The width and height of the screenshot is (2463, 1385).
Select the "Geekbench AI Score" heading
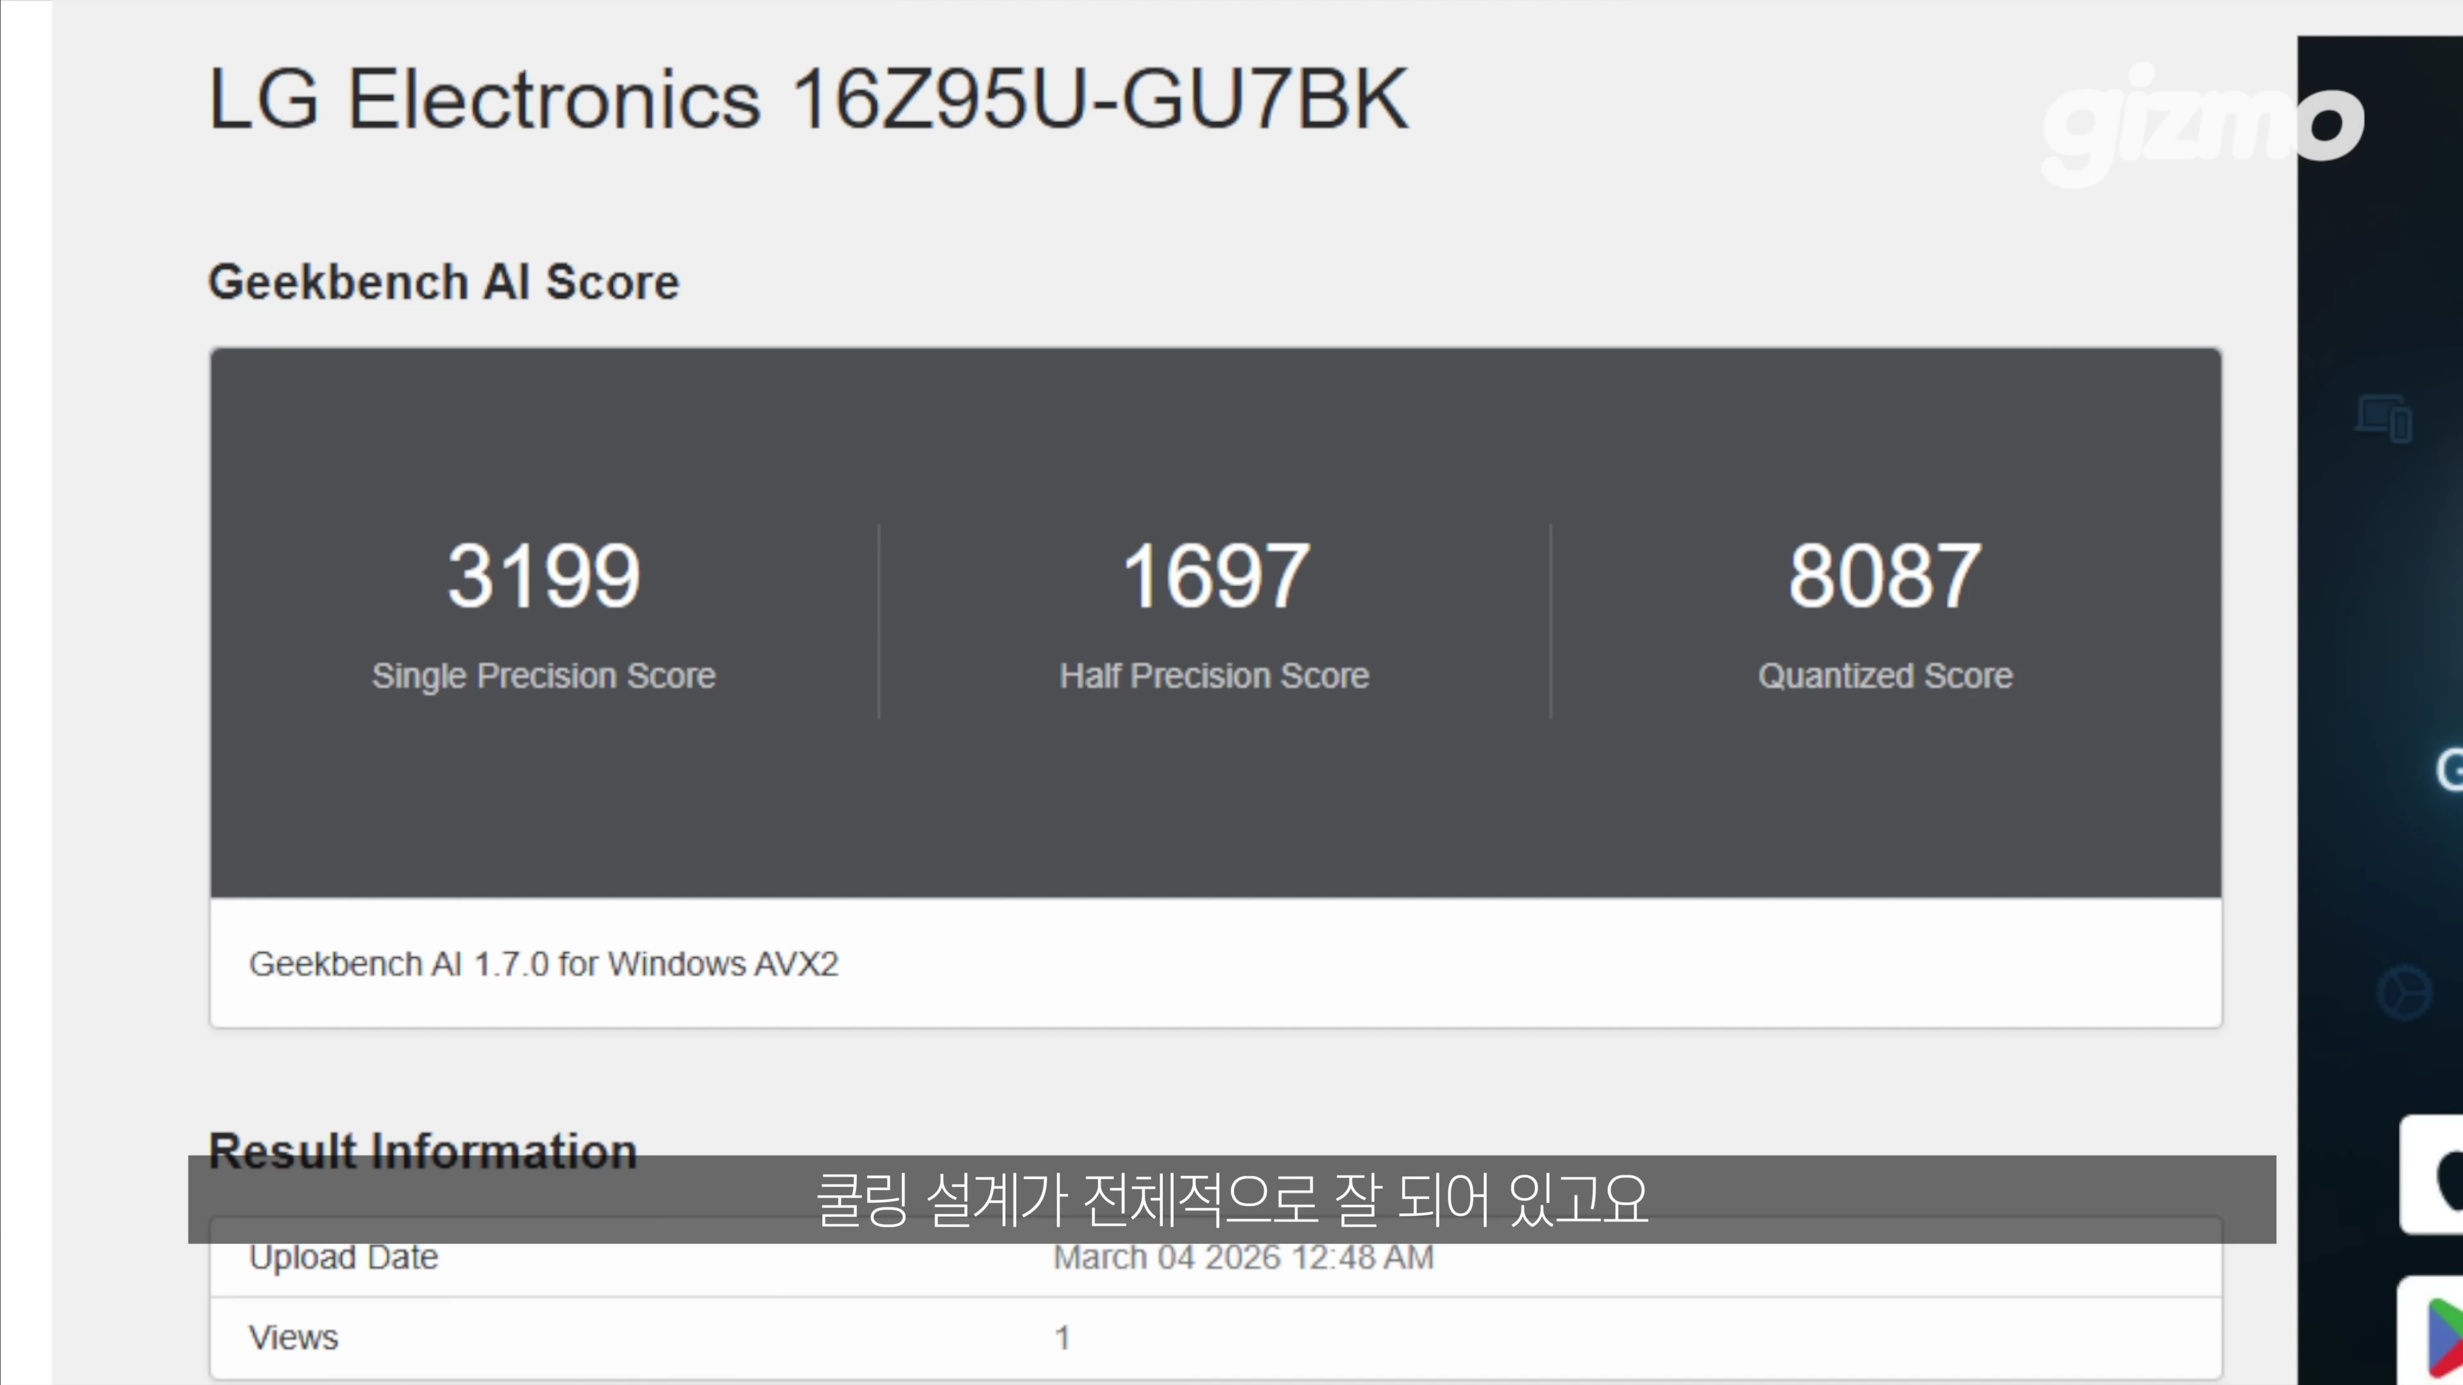[444, 282]
